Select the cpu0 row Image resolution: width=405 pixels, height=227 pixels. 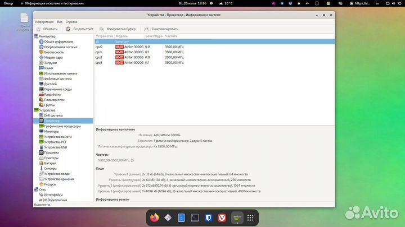point(214,47)
